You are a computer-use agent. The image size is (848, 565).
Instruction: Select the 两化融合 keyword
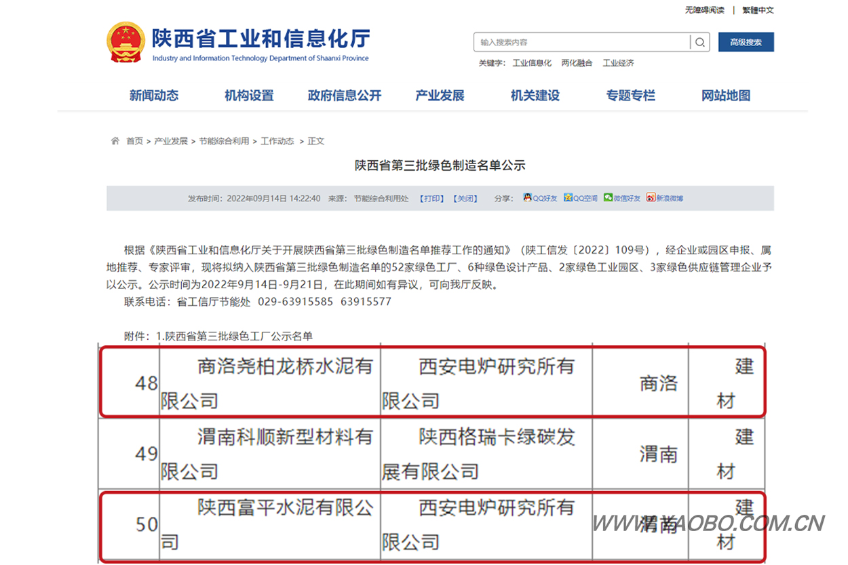pyautogui.click(x=577, y=63)
